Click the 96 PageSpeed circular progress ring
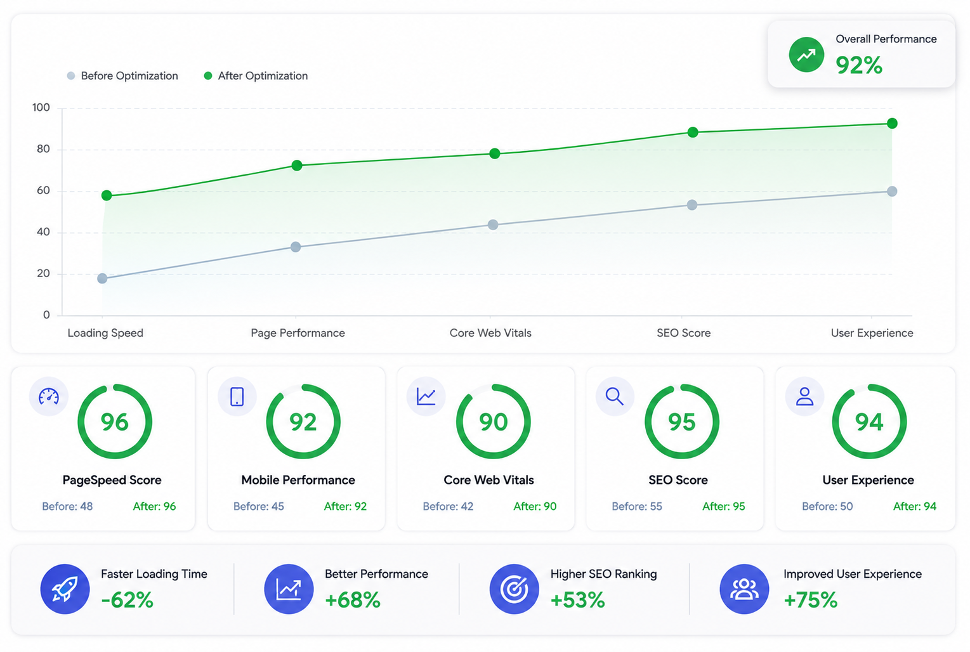 click(x=115, y=421)
